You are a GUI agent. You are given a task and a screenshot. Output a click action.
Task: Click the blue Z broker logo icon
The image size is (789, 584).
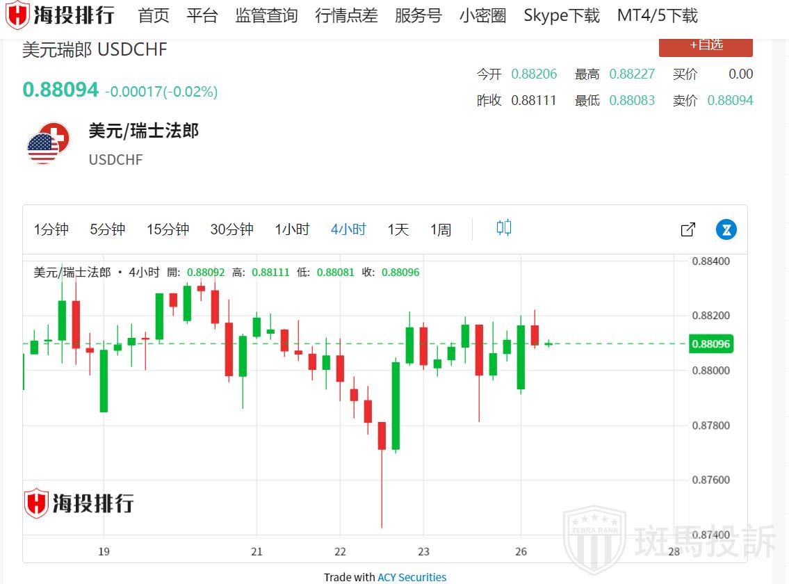click(726, 229)
